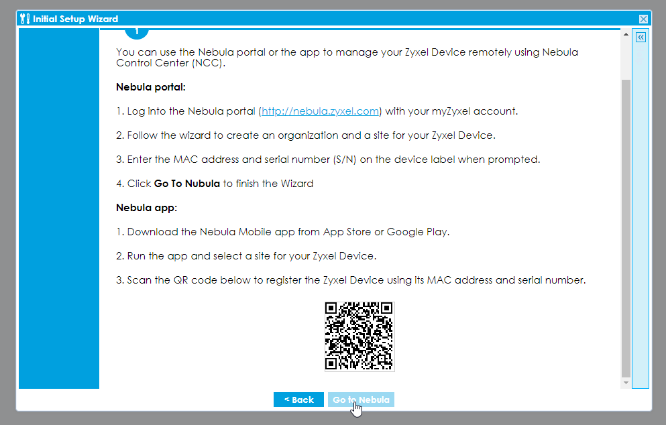Click the Nebula app heading
This screenshot has height=425, width=666.
coord(146,208)
